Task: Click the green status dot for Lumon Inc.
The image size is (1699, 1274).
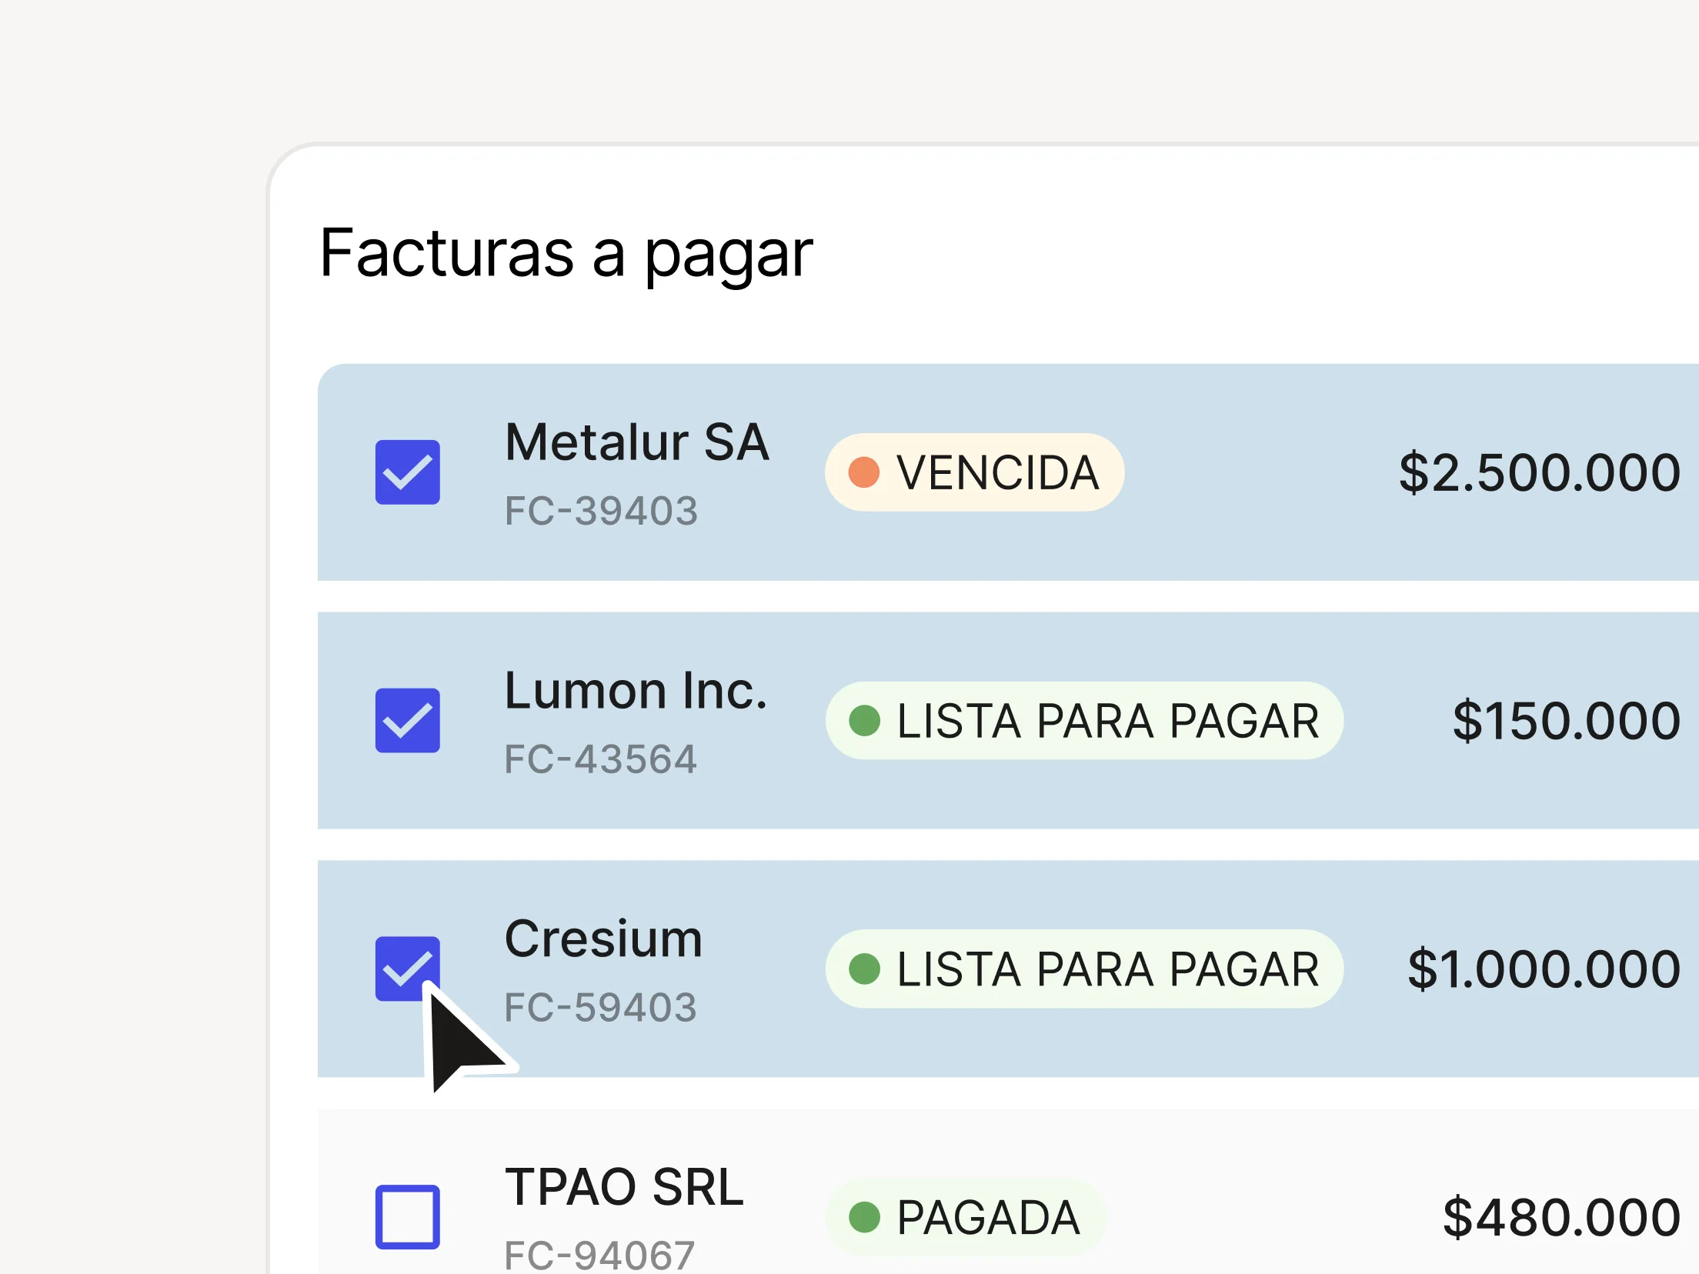Action: tap(866, 720)
